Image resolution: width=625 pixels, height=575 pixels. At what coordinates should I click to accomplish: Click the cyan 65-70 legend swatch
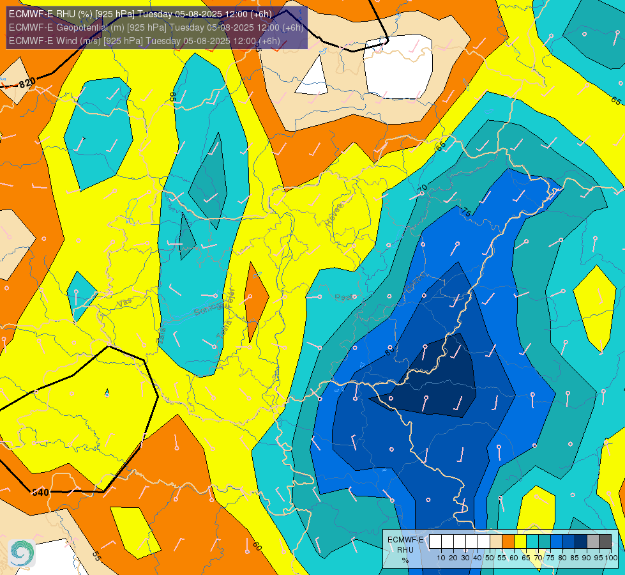pyautogui.click(x=532, y=542)
